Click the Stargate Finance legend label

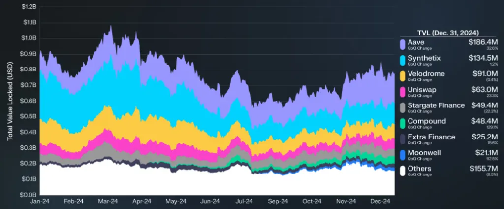click(436, 105)
